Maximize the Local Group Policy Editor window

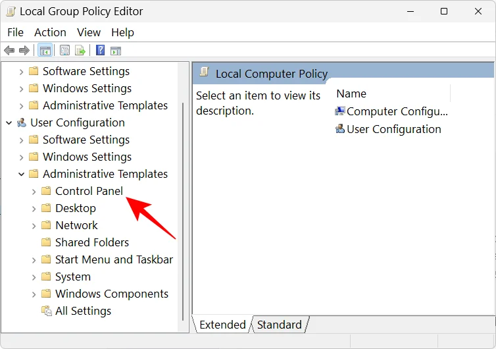(x=444, y=11)
